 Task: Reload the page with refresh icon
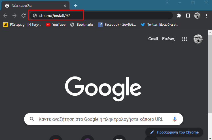point(24,16)
